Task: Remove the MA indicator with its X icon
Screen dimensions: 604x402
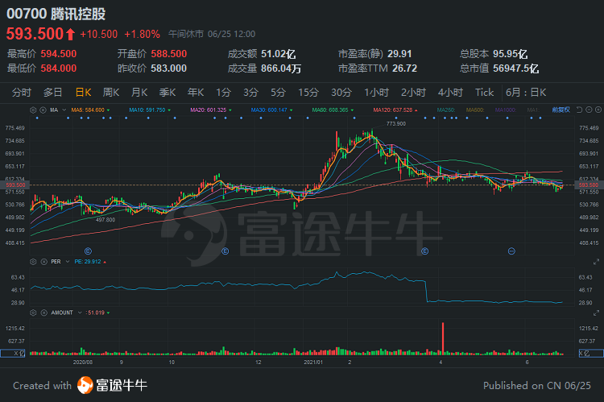Action: point(43,110)
